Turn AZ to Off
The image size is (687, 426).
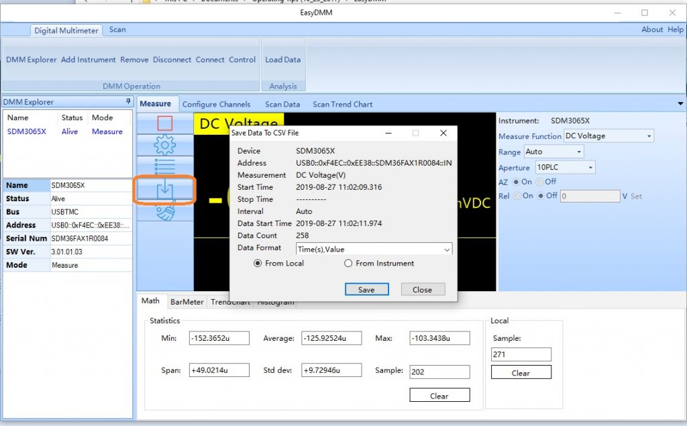pyautogui.click(x=539, y=182)
